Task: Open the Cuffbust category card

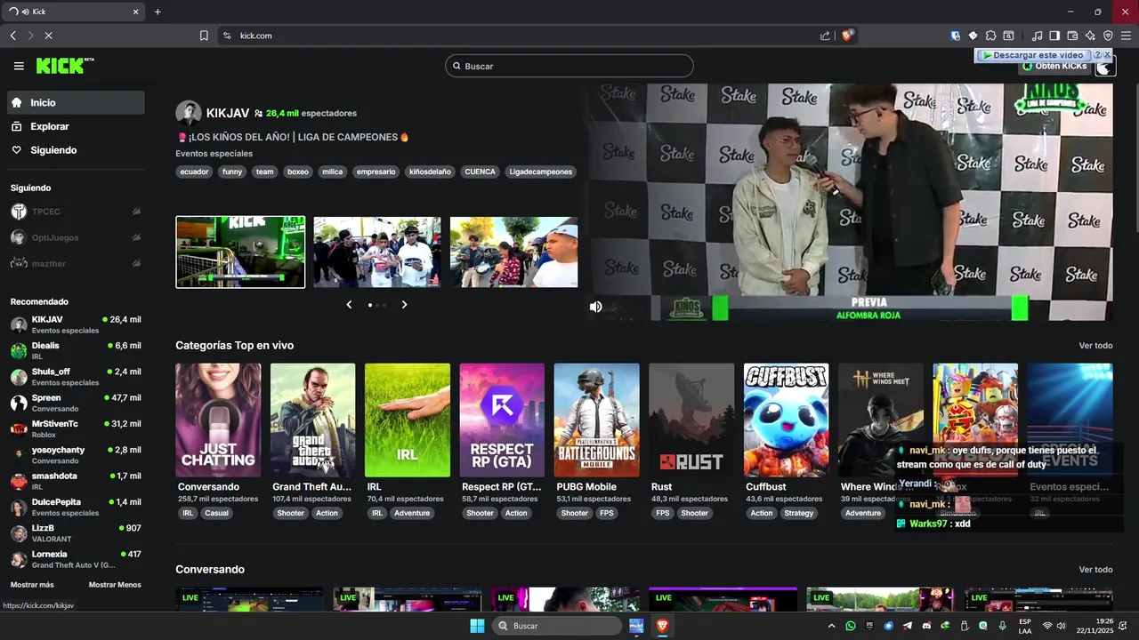Action: click(x=786, y=420)
